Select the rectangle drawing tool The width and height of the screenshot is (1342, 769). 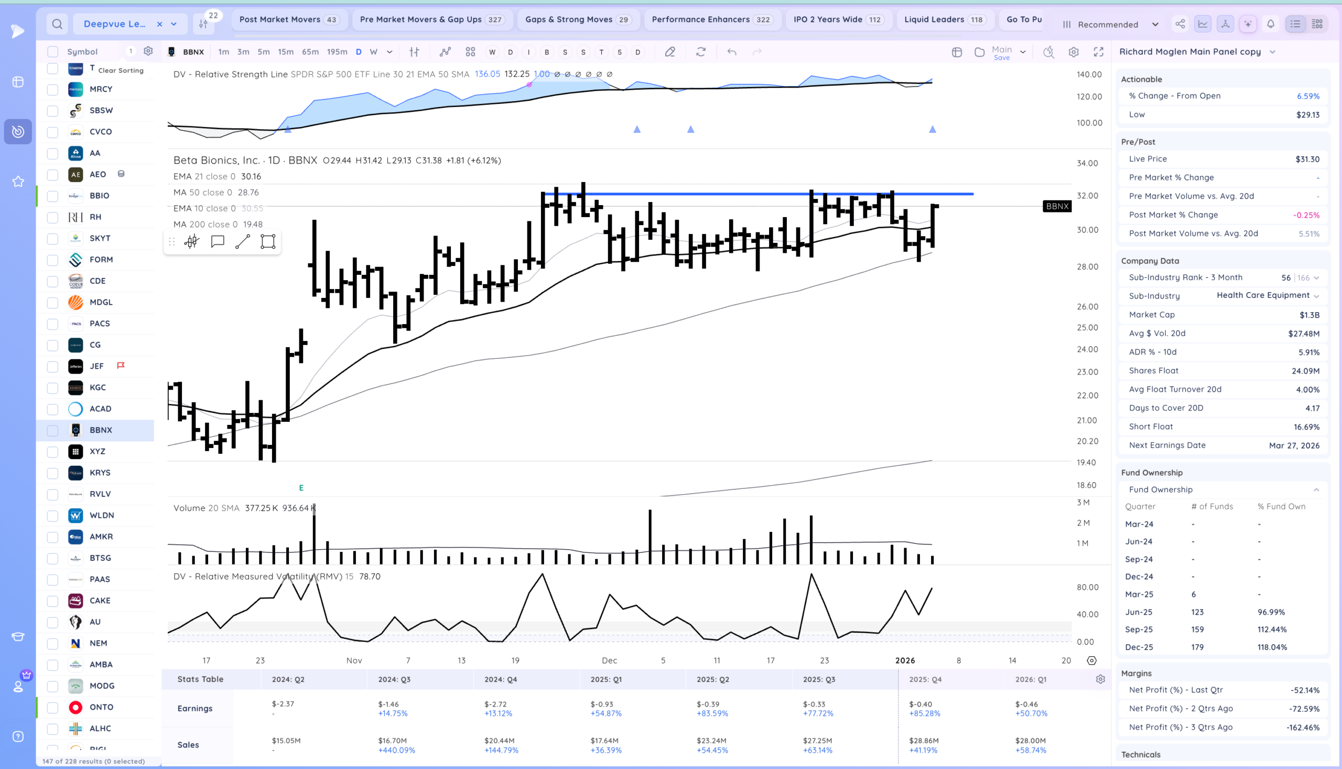tap(268, 242)
